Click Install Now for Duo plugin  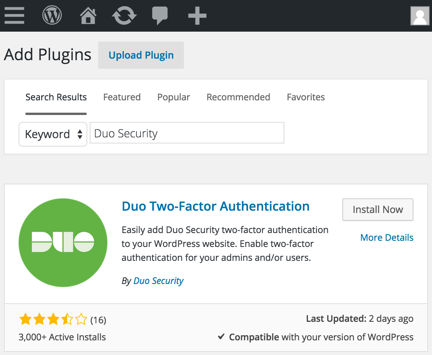[x=378, y=210]
